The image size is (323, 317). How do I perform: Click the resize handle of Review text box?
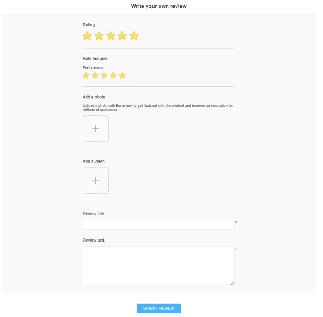pyautogui.click(x=233, y=283)
